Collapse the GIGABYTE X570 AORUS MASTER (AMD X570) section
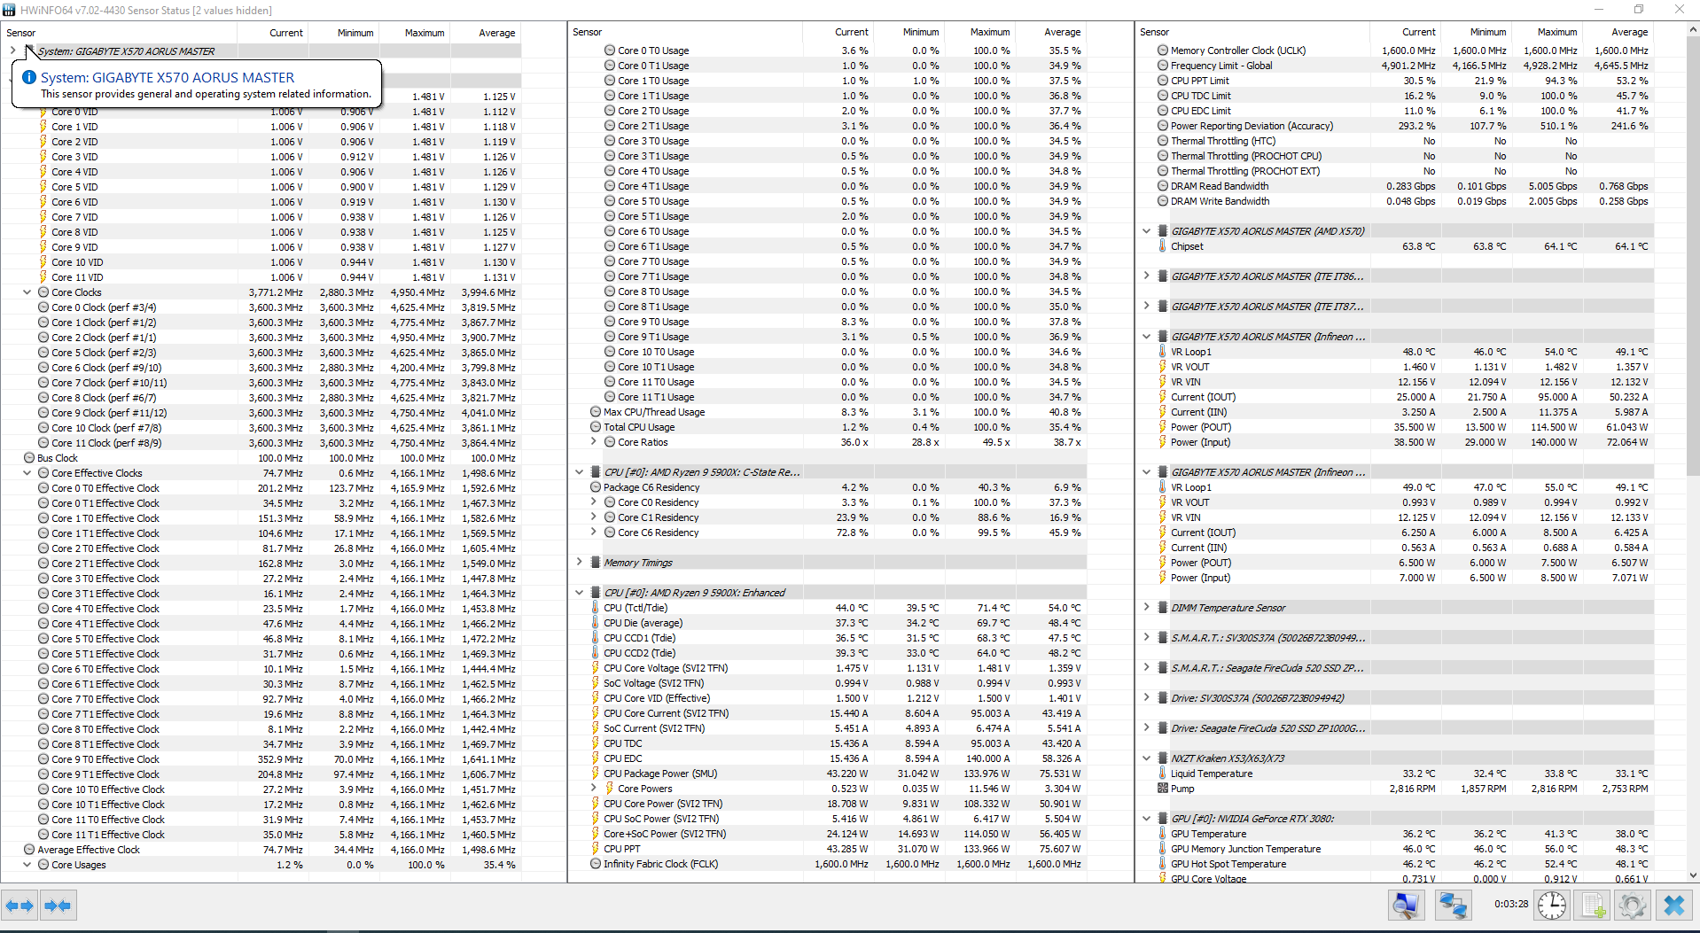 pos(1146,231)
